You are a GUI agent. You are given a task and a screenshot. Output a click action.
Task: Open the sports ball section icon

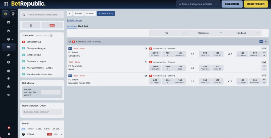(5, 14)
